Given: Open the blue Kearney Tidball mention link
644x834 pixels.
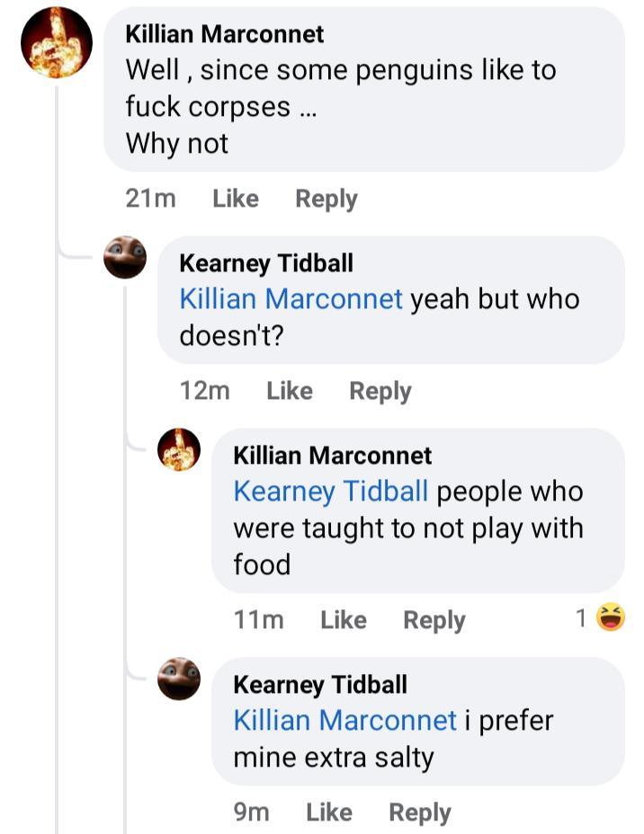Looking at the screenshot, I should (x=330, y=492).
